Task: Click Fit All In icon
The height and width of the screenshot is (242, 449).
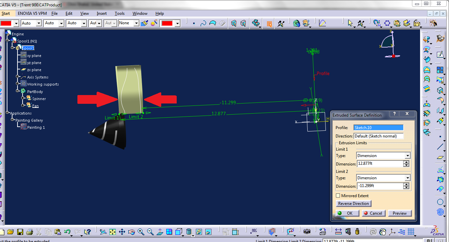Action: click(x=112, y=232)
